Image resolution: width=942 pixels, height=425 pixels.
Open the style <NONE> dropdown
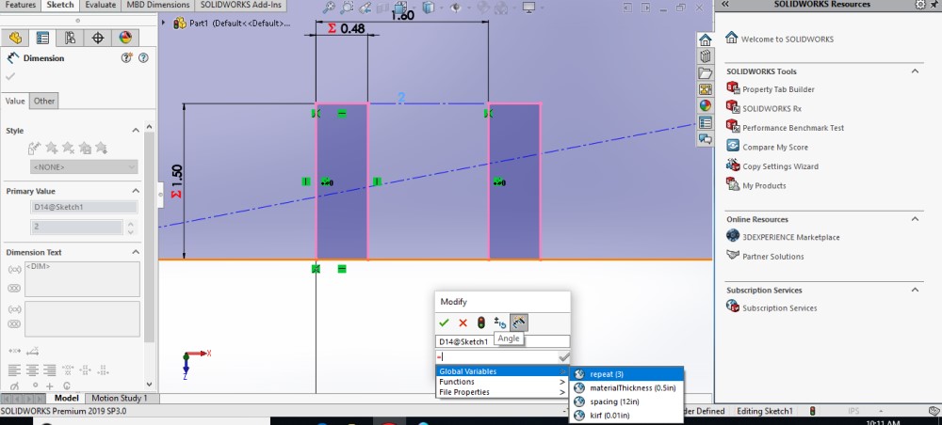pos(84,167)
